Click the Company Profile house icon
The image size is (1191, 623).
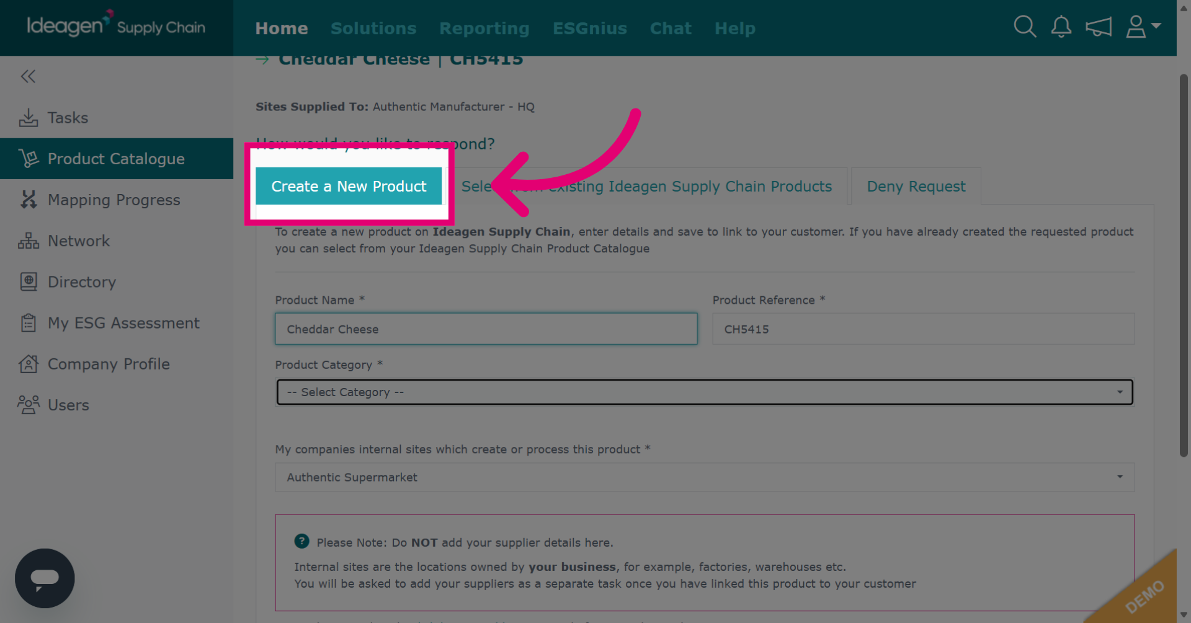click(x=29, y=364)
